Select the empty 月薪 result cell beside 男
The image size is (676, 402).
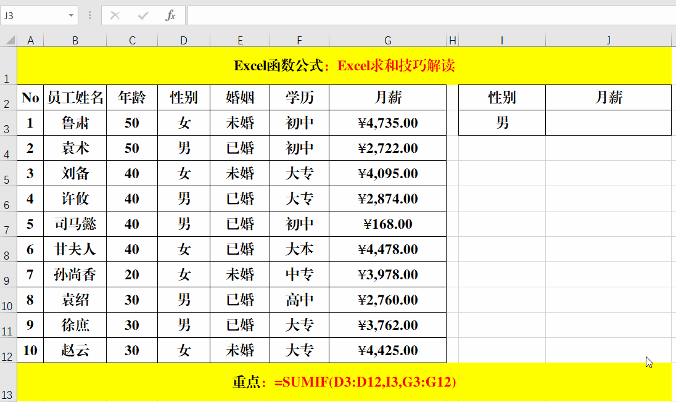(608, 123)
